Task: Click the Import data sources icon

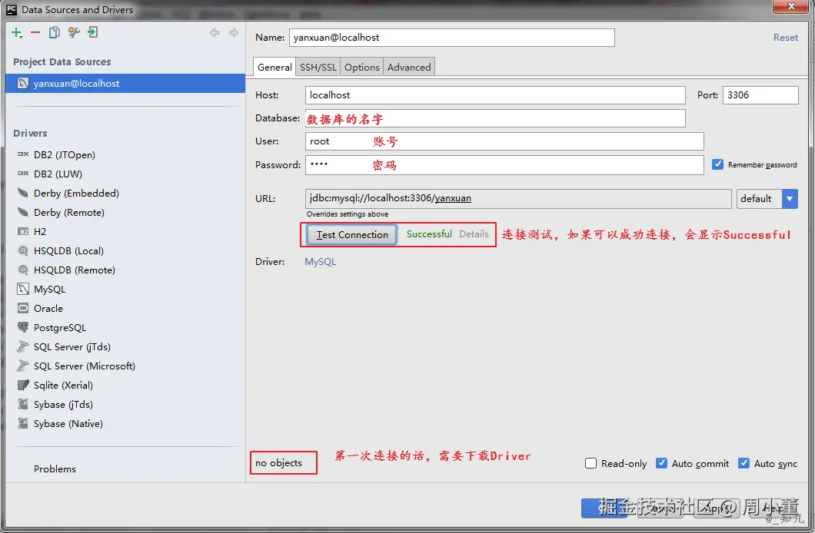Action: pyautogui.click(x=92, y=33)
